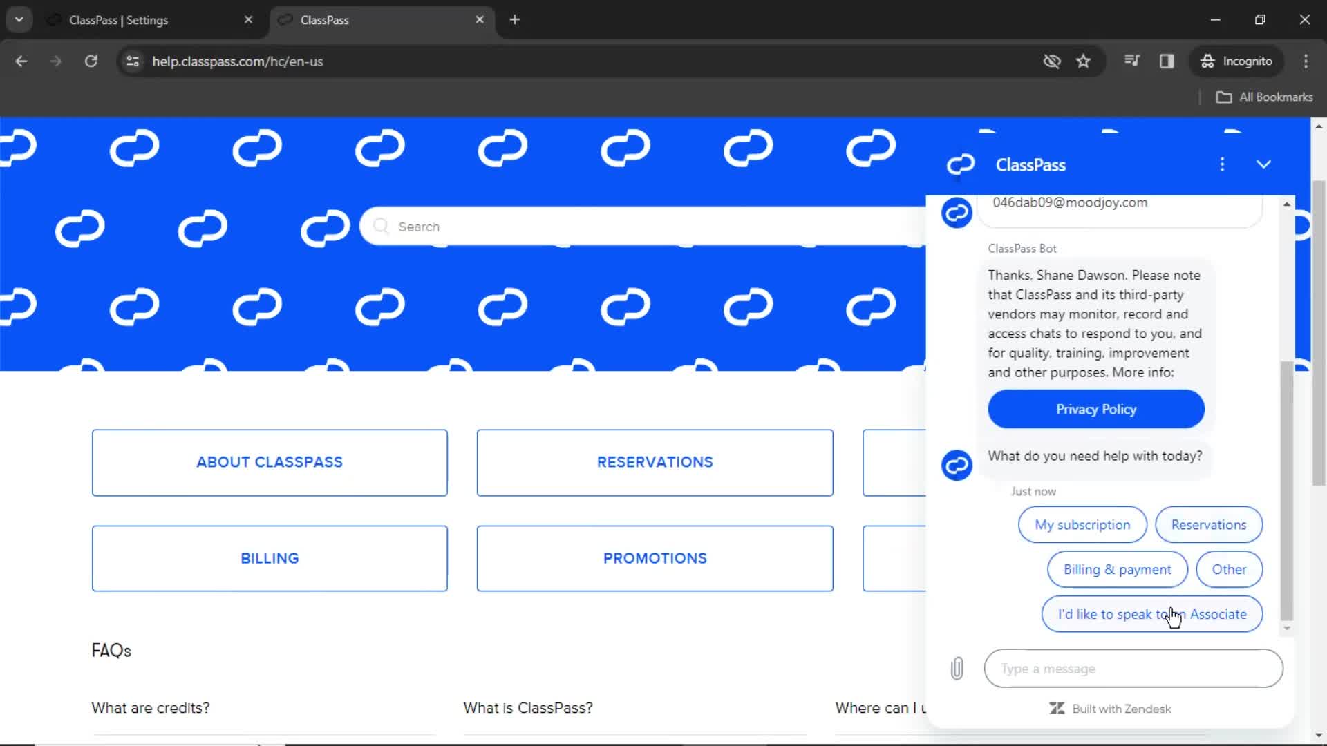
Task: Click the Incognito profile indicator
Action: [x=1236, y=61]
